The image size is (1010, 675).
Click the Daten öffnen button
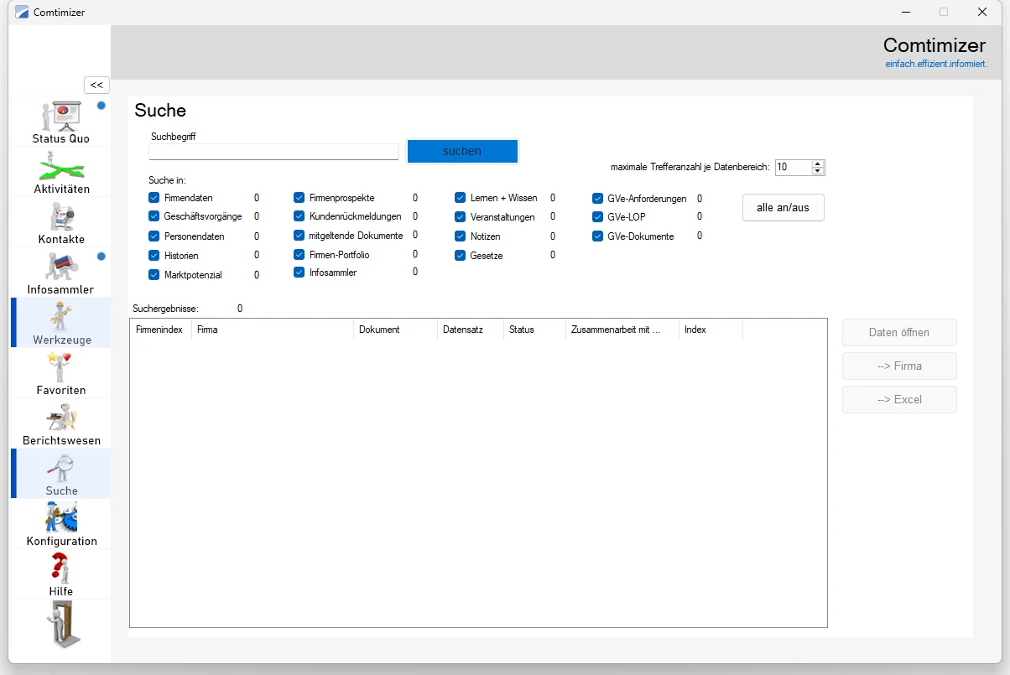[899, 332]
